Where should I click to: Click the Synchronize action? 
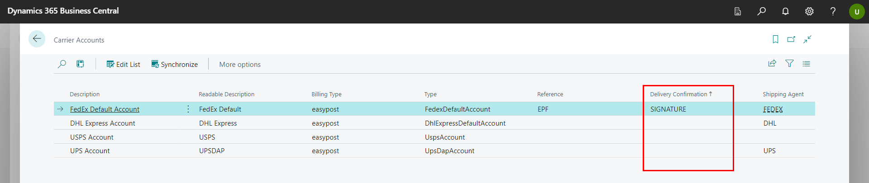tap(175, 64)
